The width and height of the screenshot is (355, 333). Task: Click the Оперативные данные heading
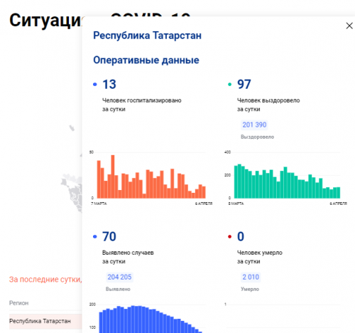coord(146,60)
